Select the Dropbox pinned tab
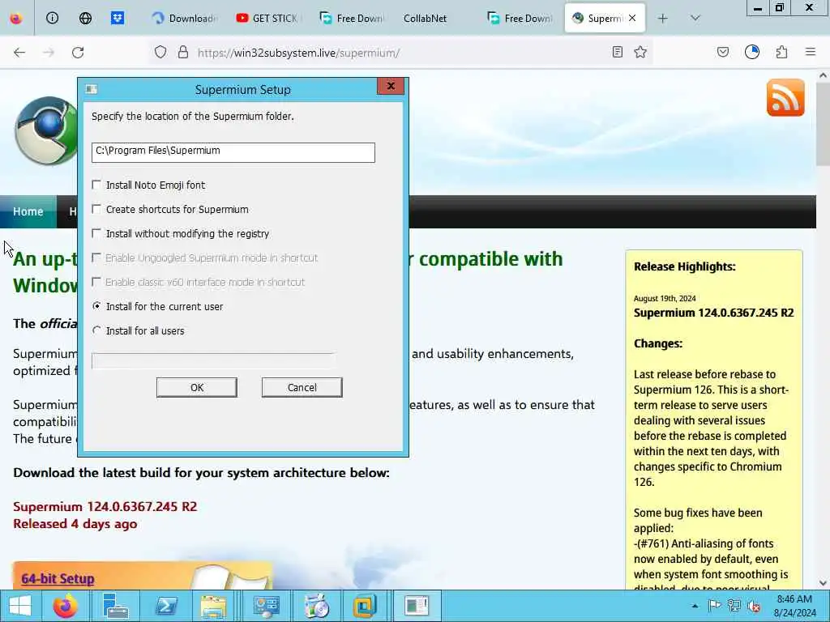Viewport: 830px width, 622px height. 118,18
